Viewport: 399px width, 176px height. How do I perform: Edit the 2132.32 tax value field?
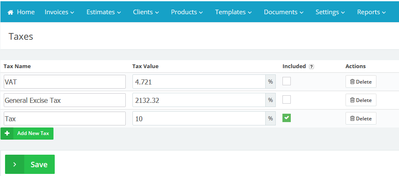[x=199, y=100]
